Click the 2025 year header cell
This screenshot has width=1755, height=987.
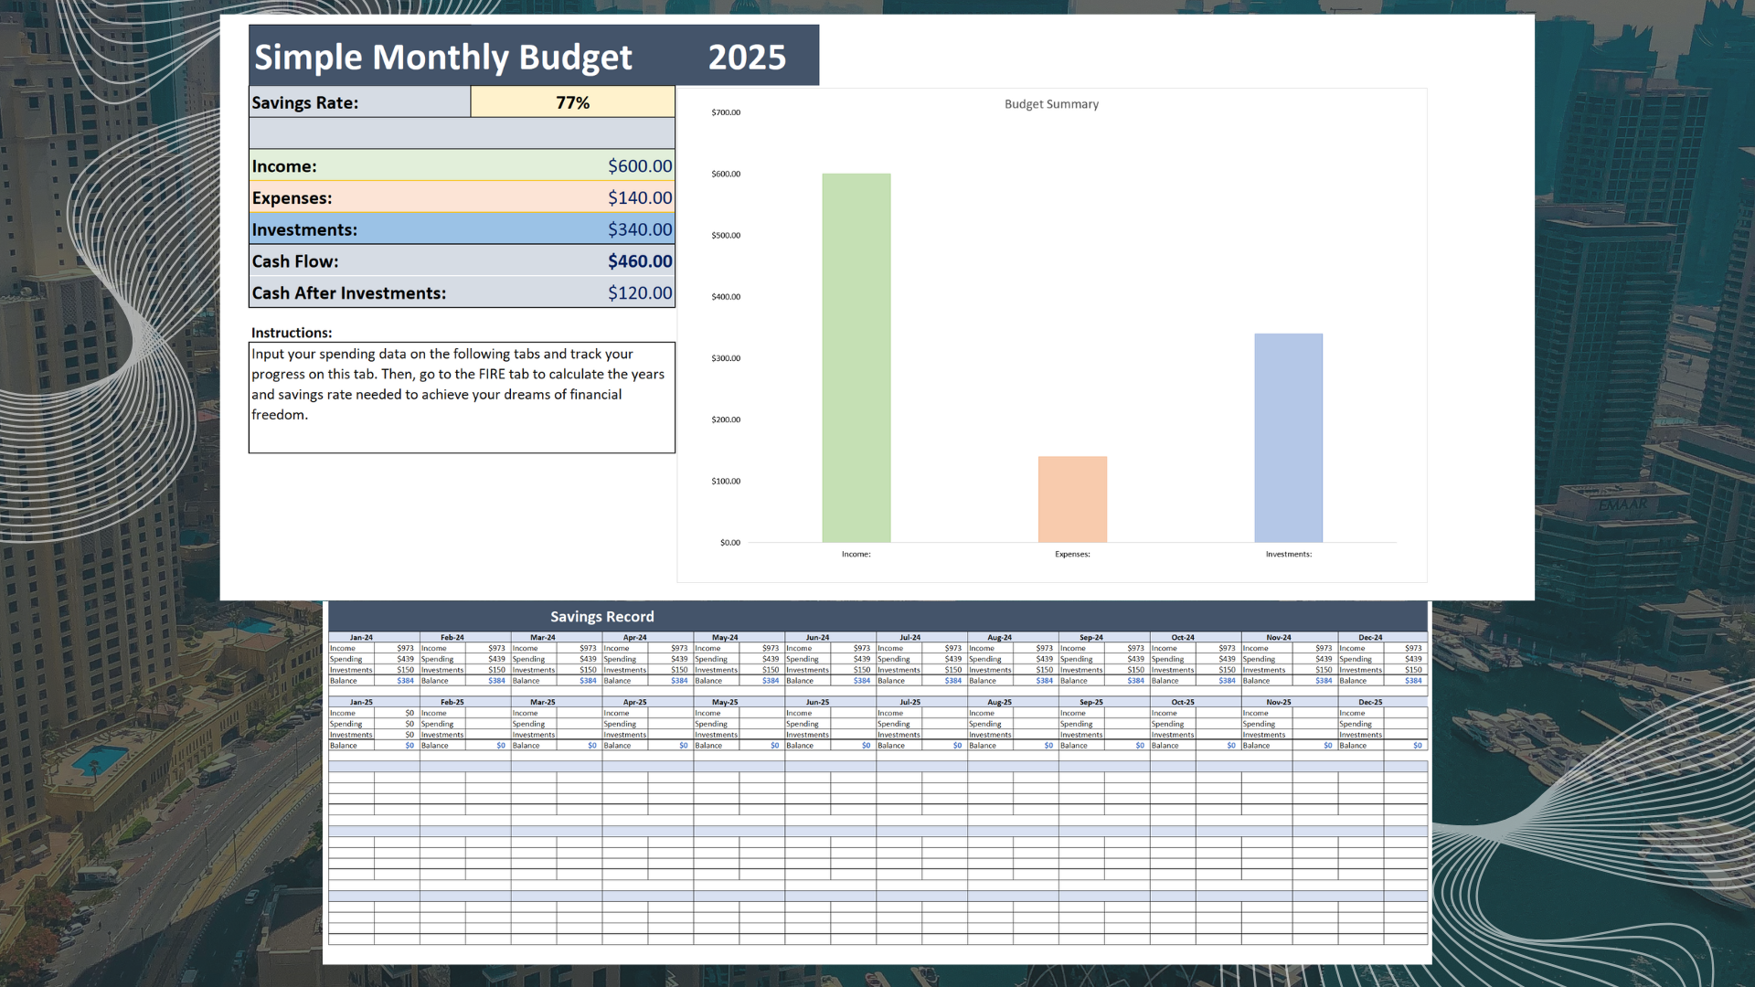747,57
